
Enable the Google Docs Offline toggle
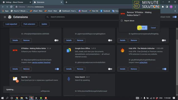tap(110, 69)
